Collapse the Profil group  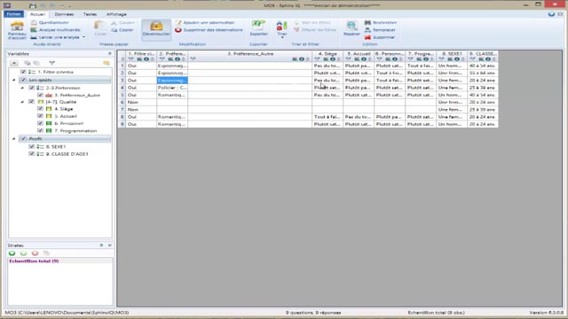coord(14,138)
